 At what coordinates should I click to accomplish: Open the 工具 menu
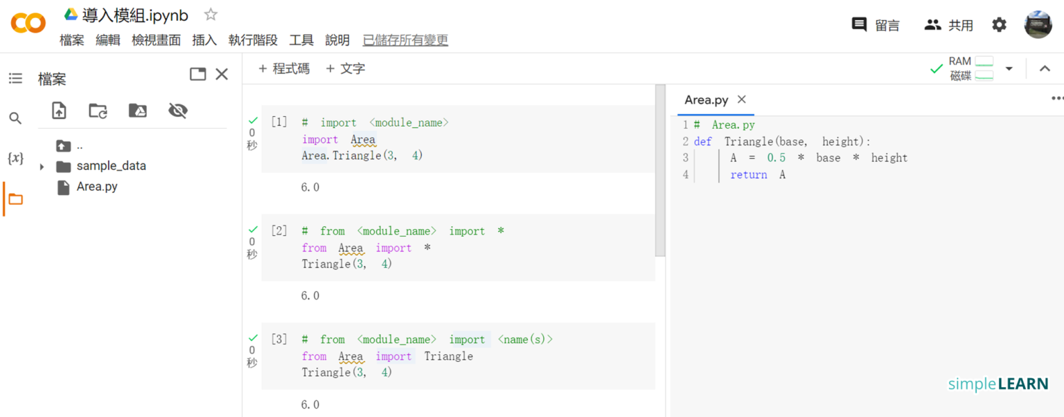301,40
